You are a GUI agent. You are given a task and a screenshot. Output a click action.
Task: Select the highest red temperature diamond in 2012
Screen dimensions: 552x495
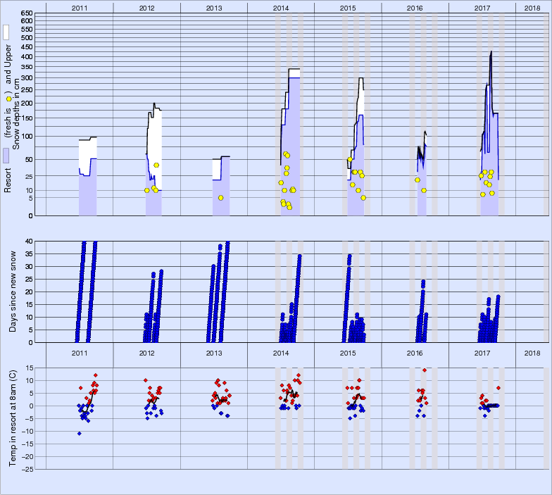[146, 380]
